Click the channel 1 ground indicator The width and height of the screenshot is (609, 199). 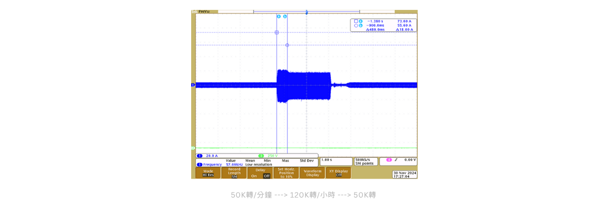point(193,85)
